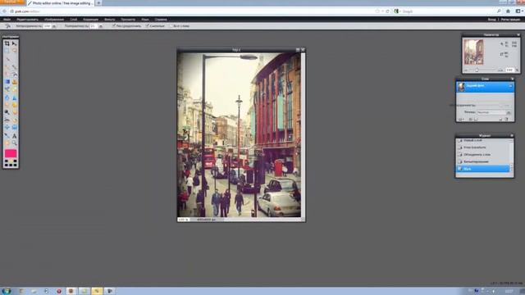Select the Color replace tool
The image size is (525, 295).
point(7,89)
